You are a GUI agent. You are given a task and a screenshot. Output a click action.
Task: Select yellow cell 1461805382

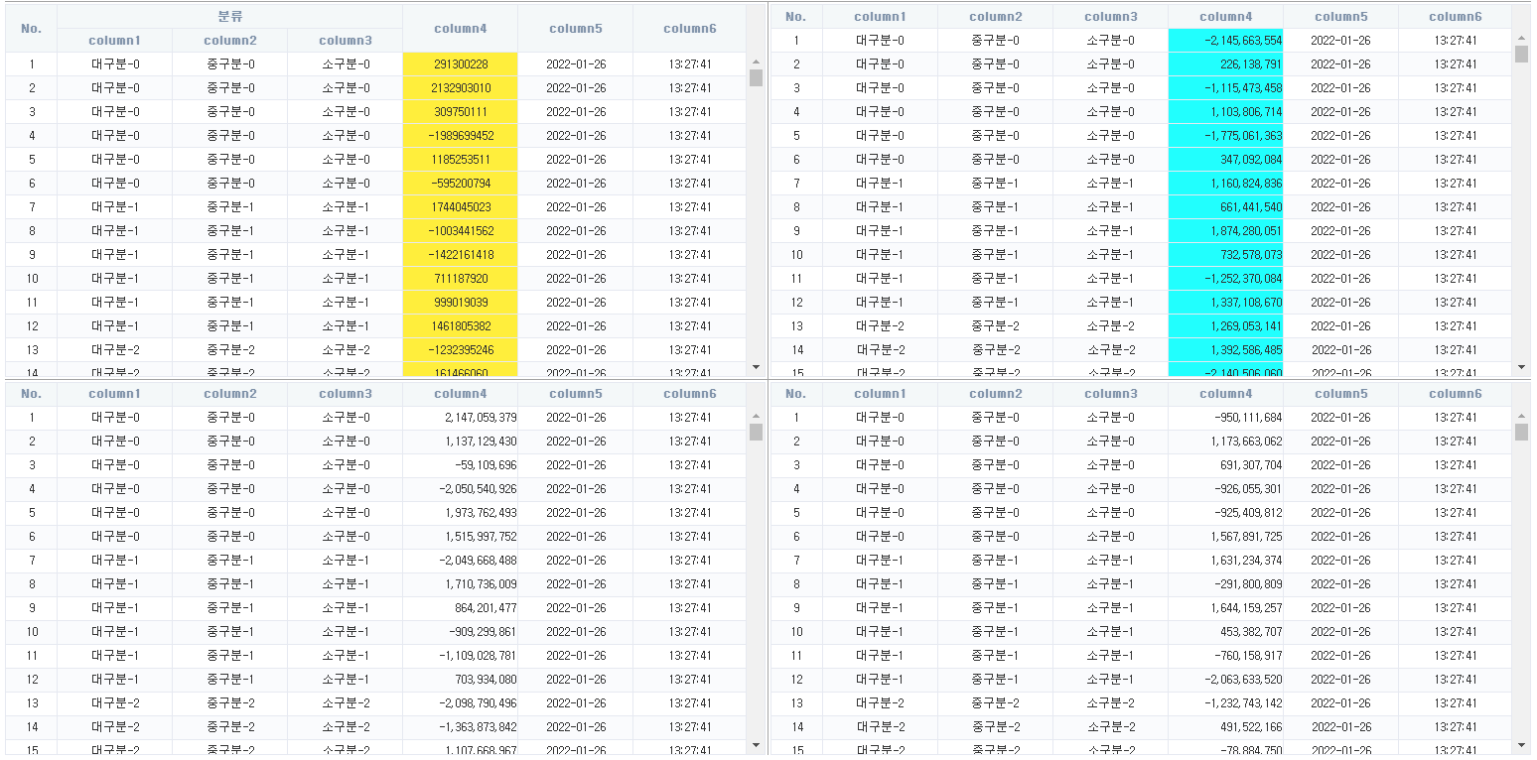[x=461, y=326]
